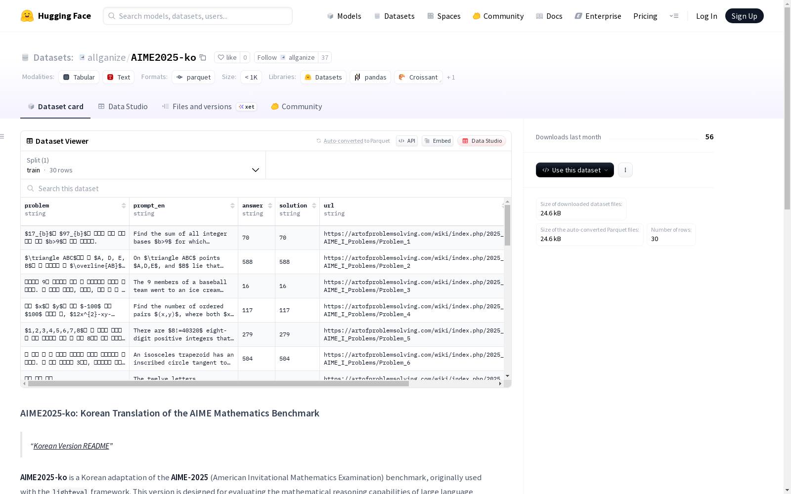Screen dimensions: 791x494
Task: Open the allganize organization link
Action: tap(106, 57)
